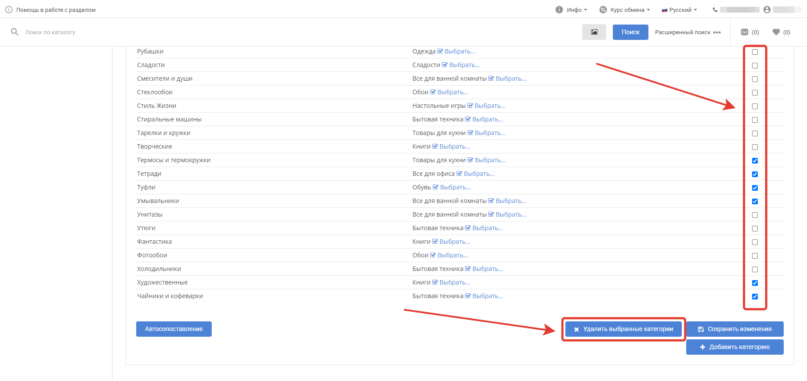Click Выбрать link for Стиральные машины
This screenshot has height=381, width=807.
(x=488, y=119)
